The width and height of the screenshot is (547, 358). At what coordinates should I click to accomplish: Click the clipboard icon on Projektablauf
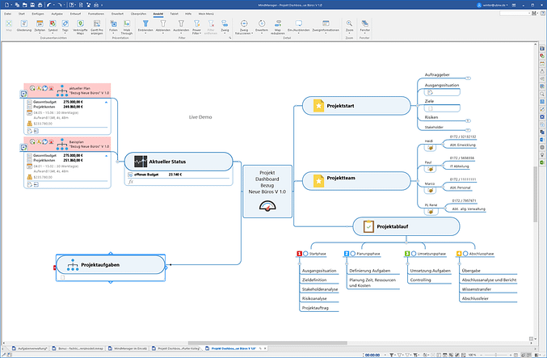[x=368, y=226]
